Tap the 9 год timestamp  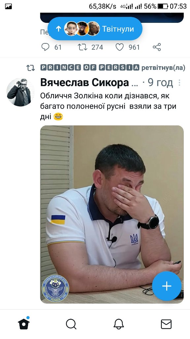[160, 82]
